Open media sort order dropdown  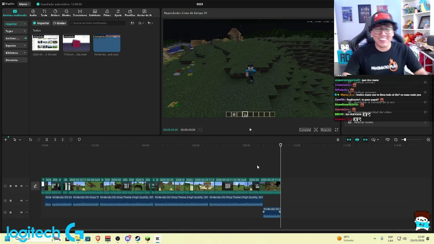pos(141,23)
